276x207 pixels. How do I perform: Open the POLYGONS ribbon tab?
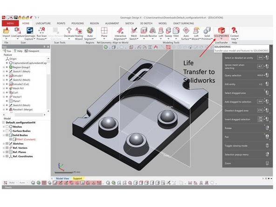pos(77,23)
